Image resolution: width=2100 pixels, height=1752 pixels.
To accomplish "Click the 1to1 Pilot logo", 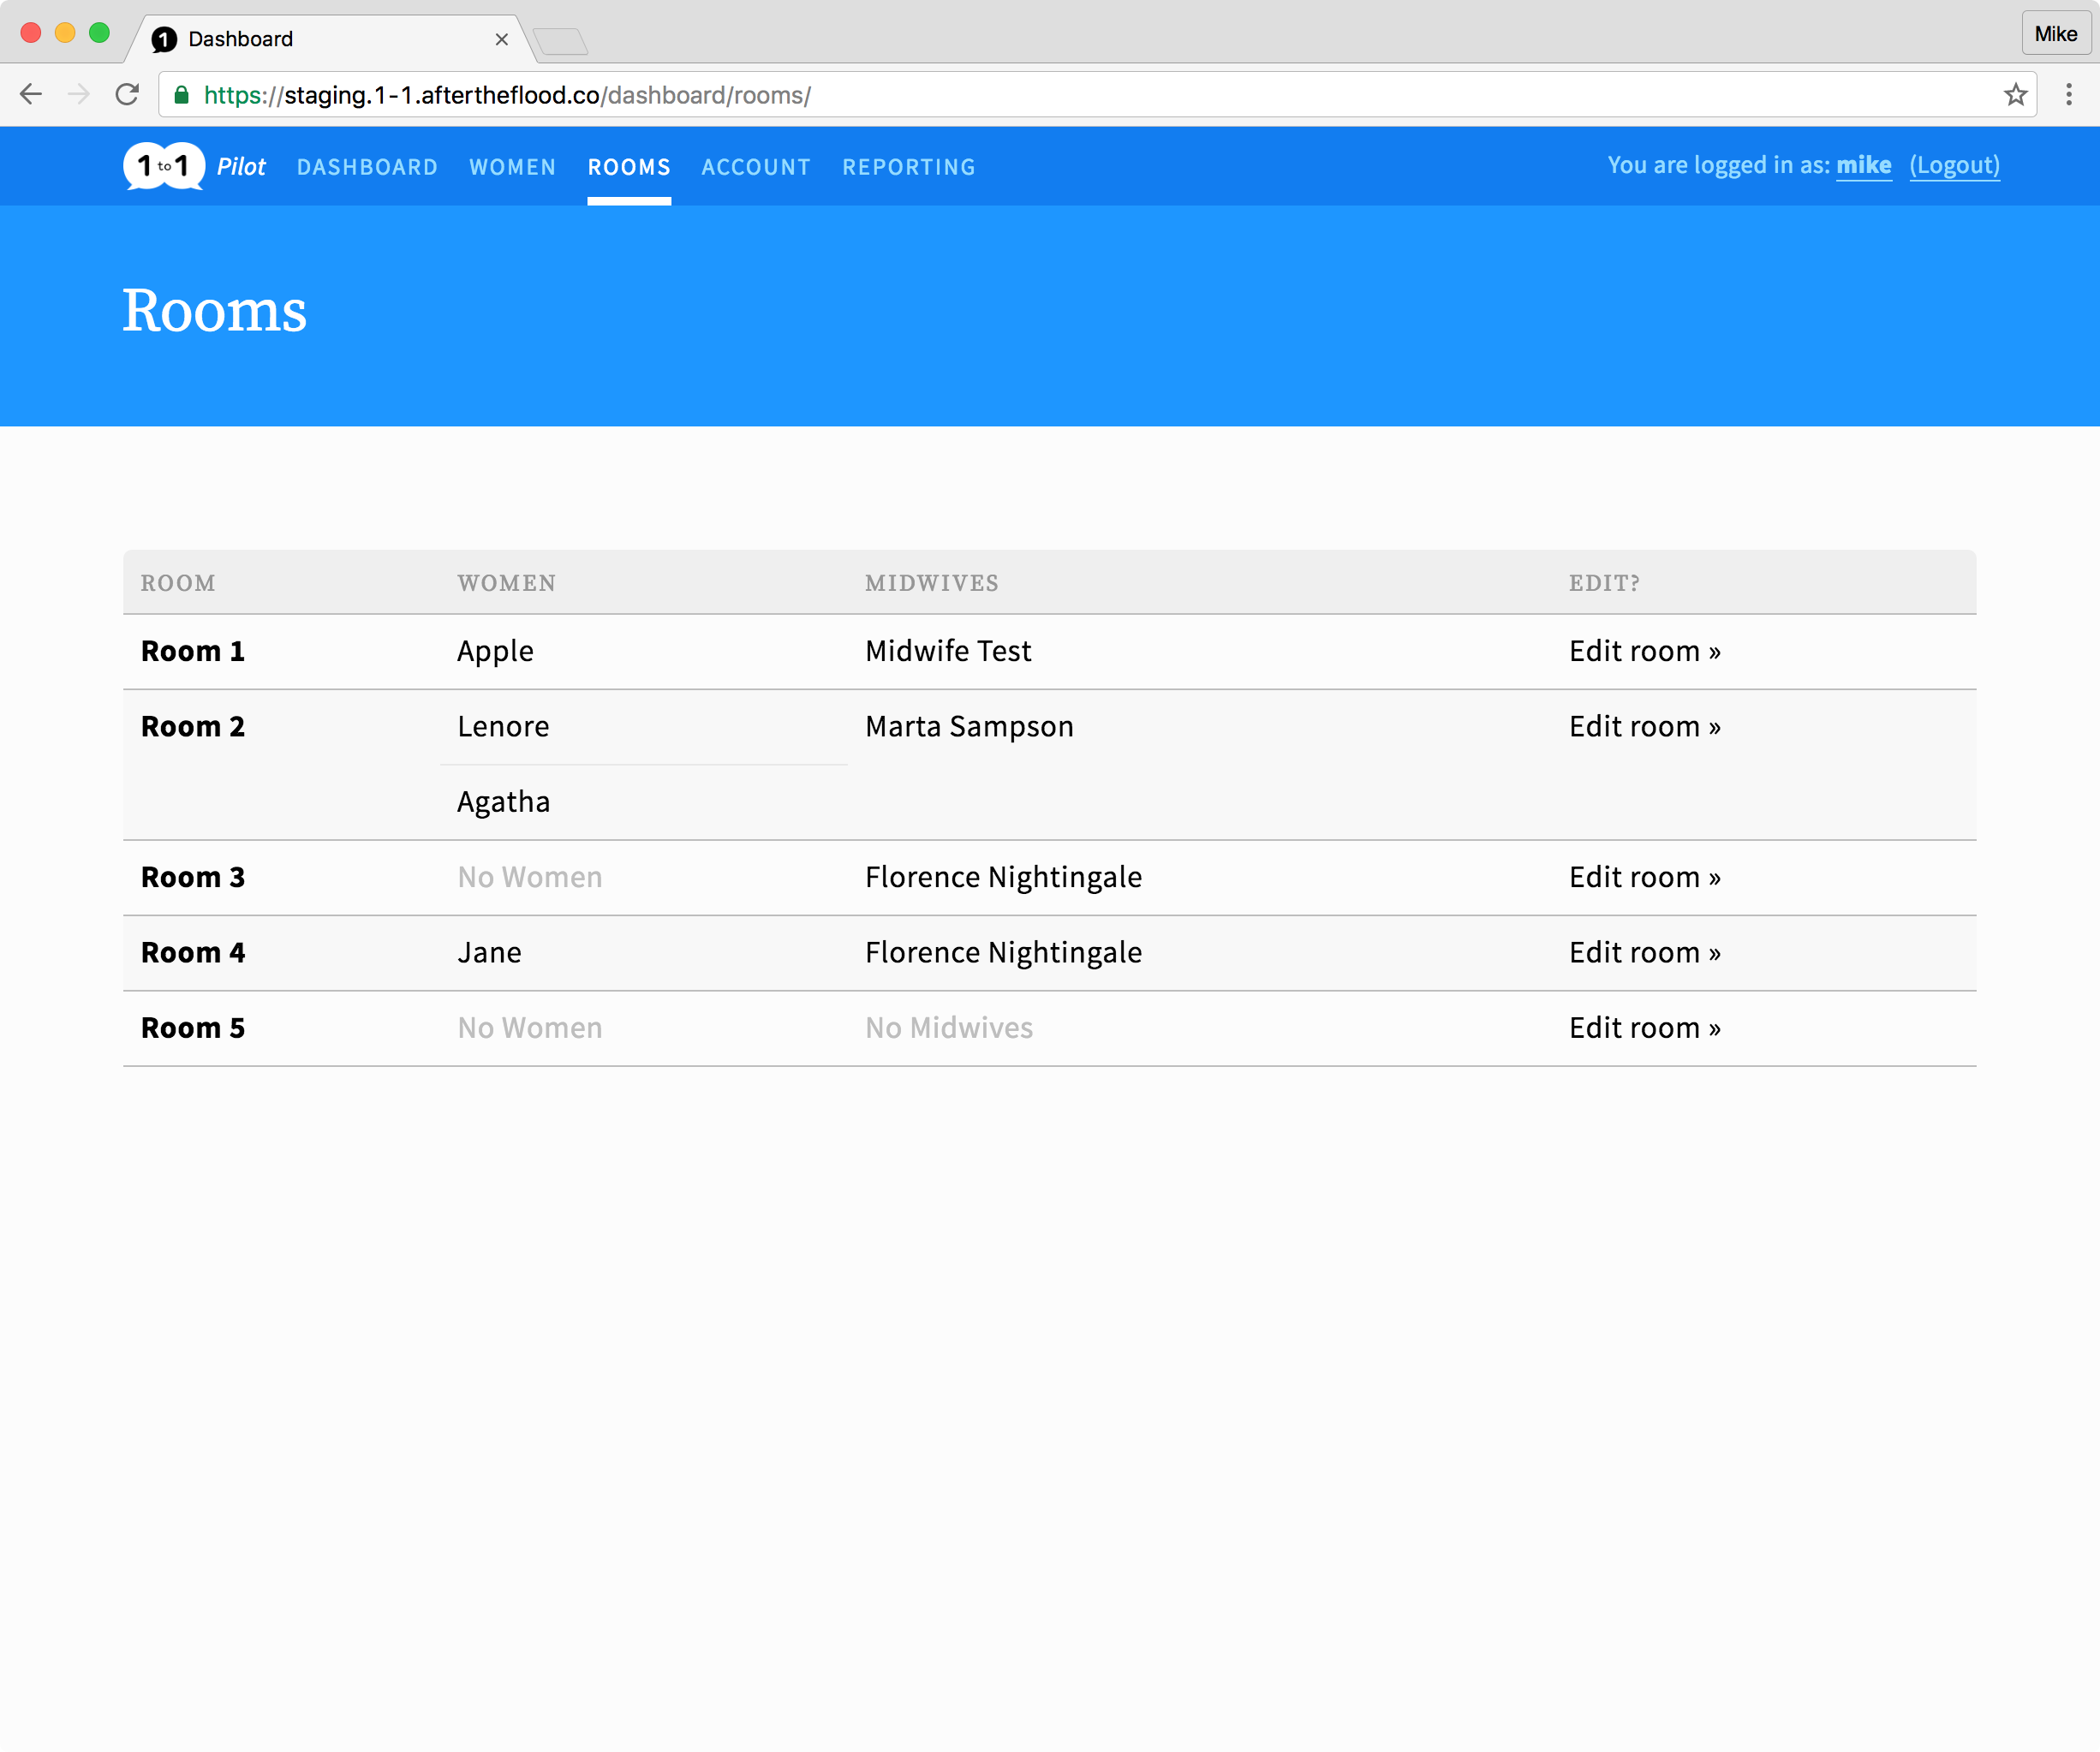I will (x=165, y=166).
